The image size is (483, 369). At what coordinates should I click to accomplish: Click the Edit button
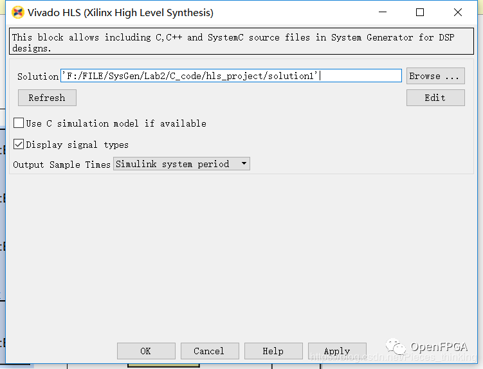(435, 98)
